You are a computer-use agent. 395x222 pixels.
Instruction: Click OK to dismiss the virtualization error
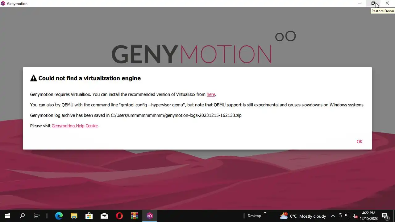[360, 142]
